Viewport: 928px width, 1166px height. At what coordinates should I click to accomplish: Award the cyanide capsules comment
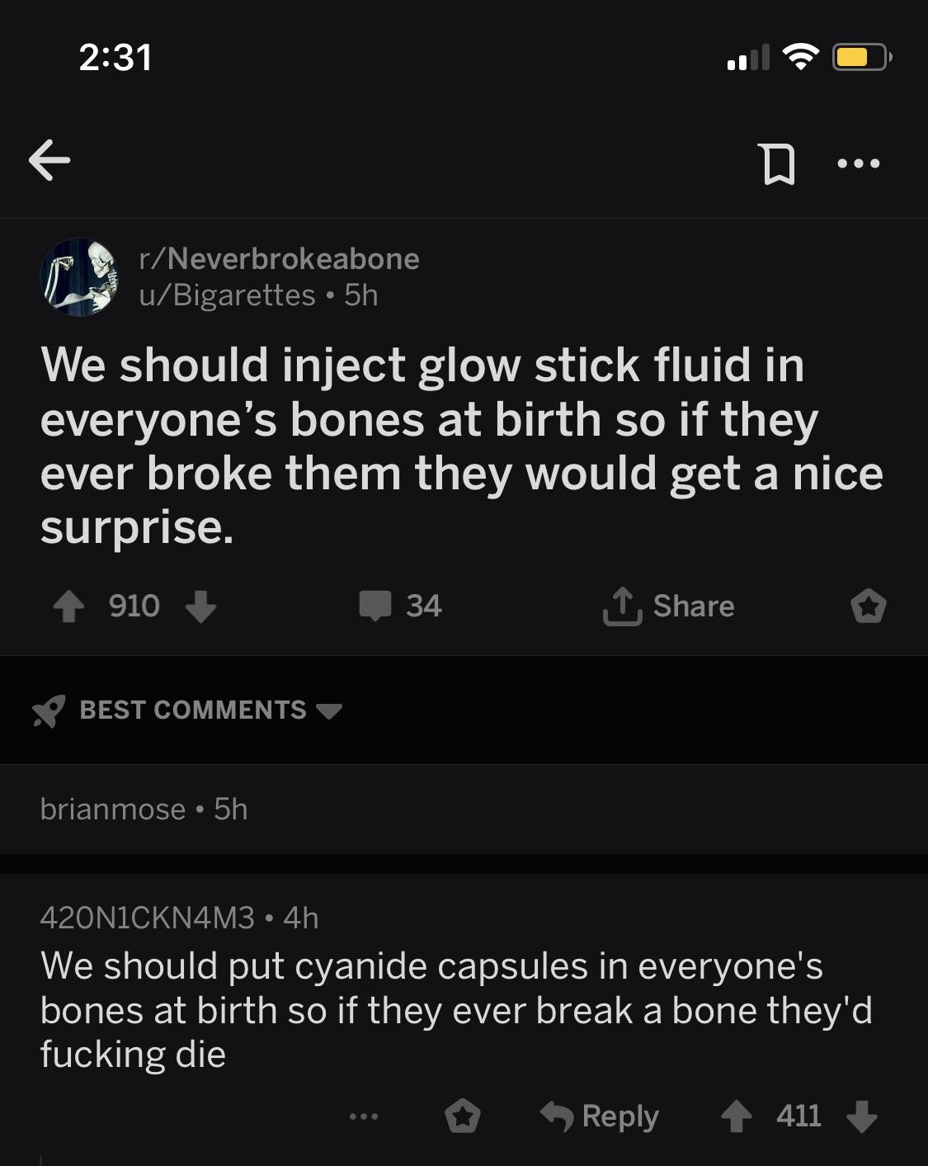(x=462, y=1116)
